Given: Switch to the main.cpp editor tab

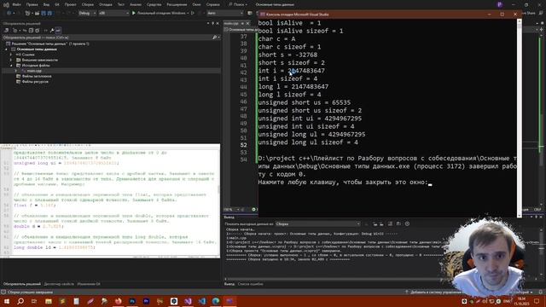Looking at the screenshot, I should (x=231, y=23).
